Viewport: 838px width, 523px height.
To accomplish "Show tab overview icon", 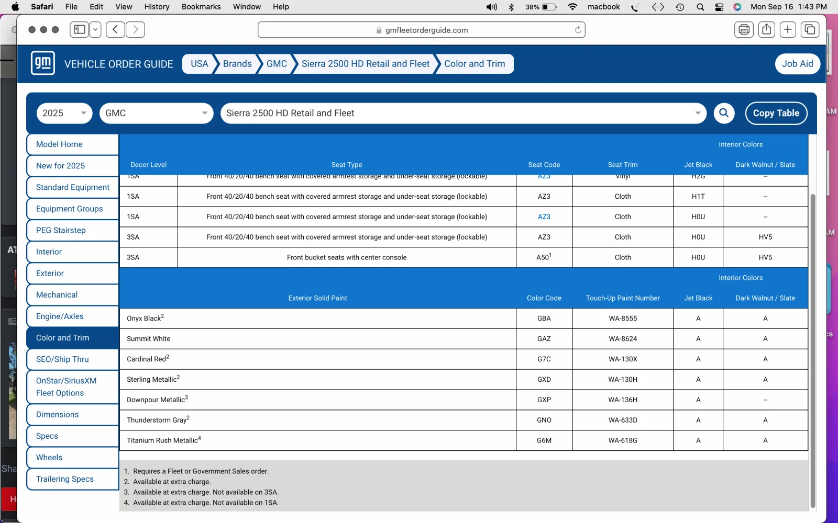I will (810, 30).
